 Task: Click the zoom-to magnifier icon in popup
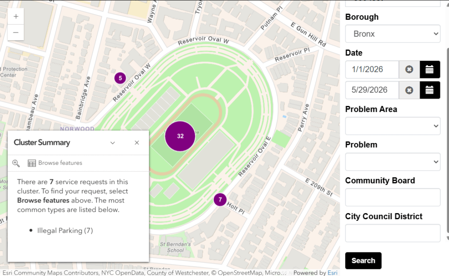(16, 163)
